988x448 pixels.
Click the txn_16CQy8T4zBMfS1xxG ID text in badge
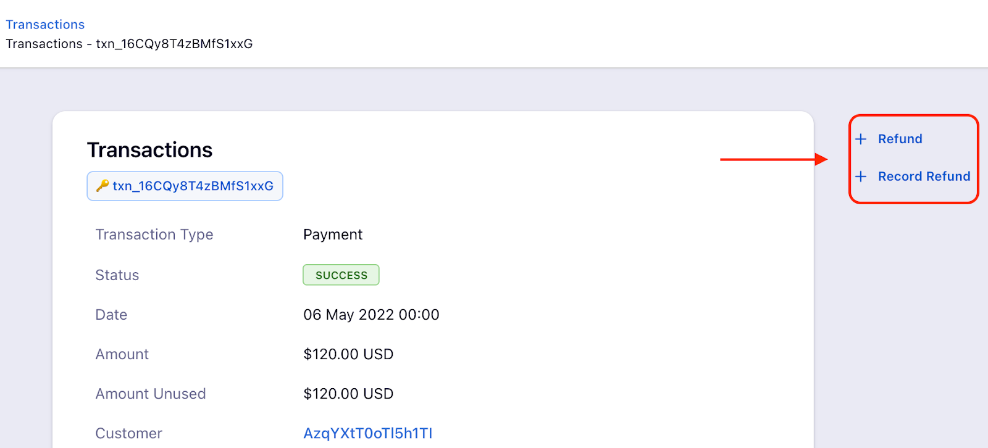[193, 186]
